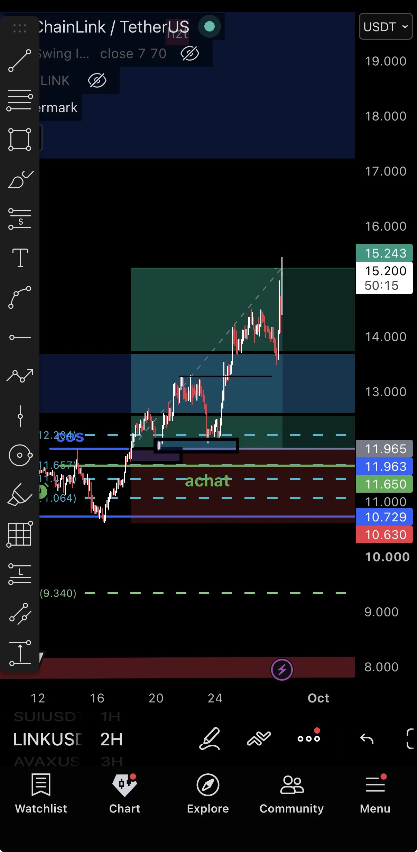Tap the 11.965 gray price label

click(384, 449)
